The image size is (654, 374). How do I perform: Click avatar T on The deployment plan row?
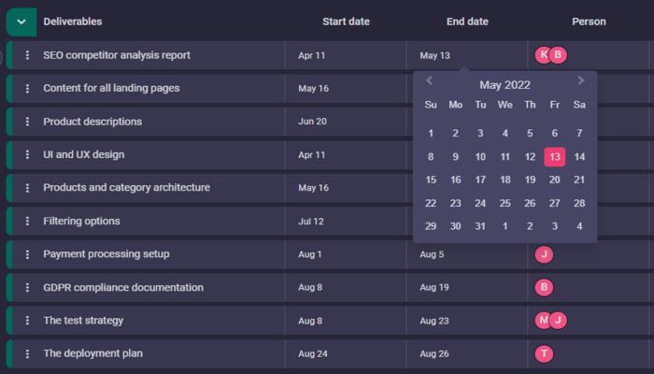[545, 354]
